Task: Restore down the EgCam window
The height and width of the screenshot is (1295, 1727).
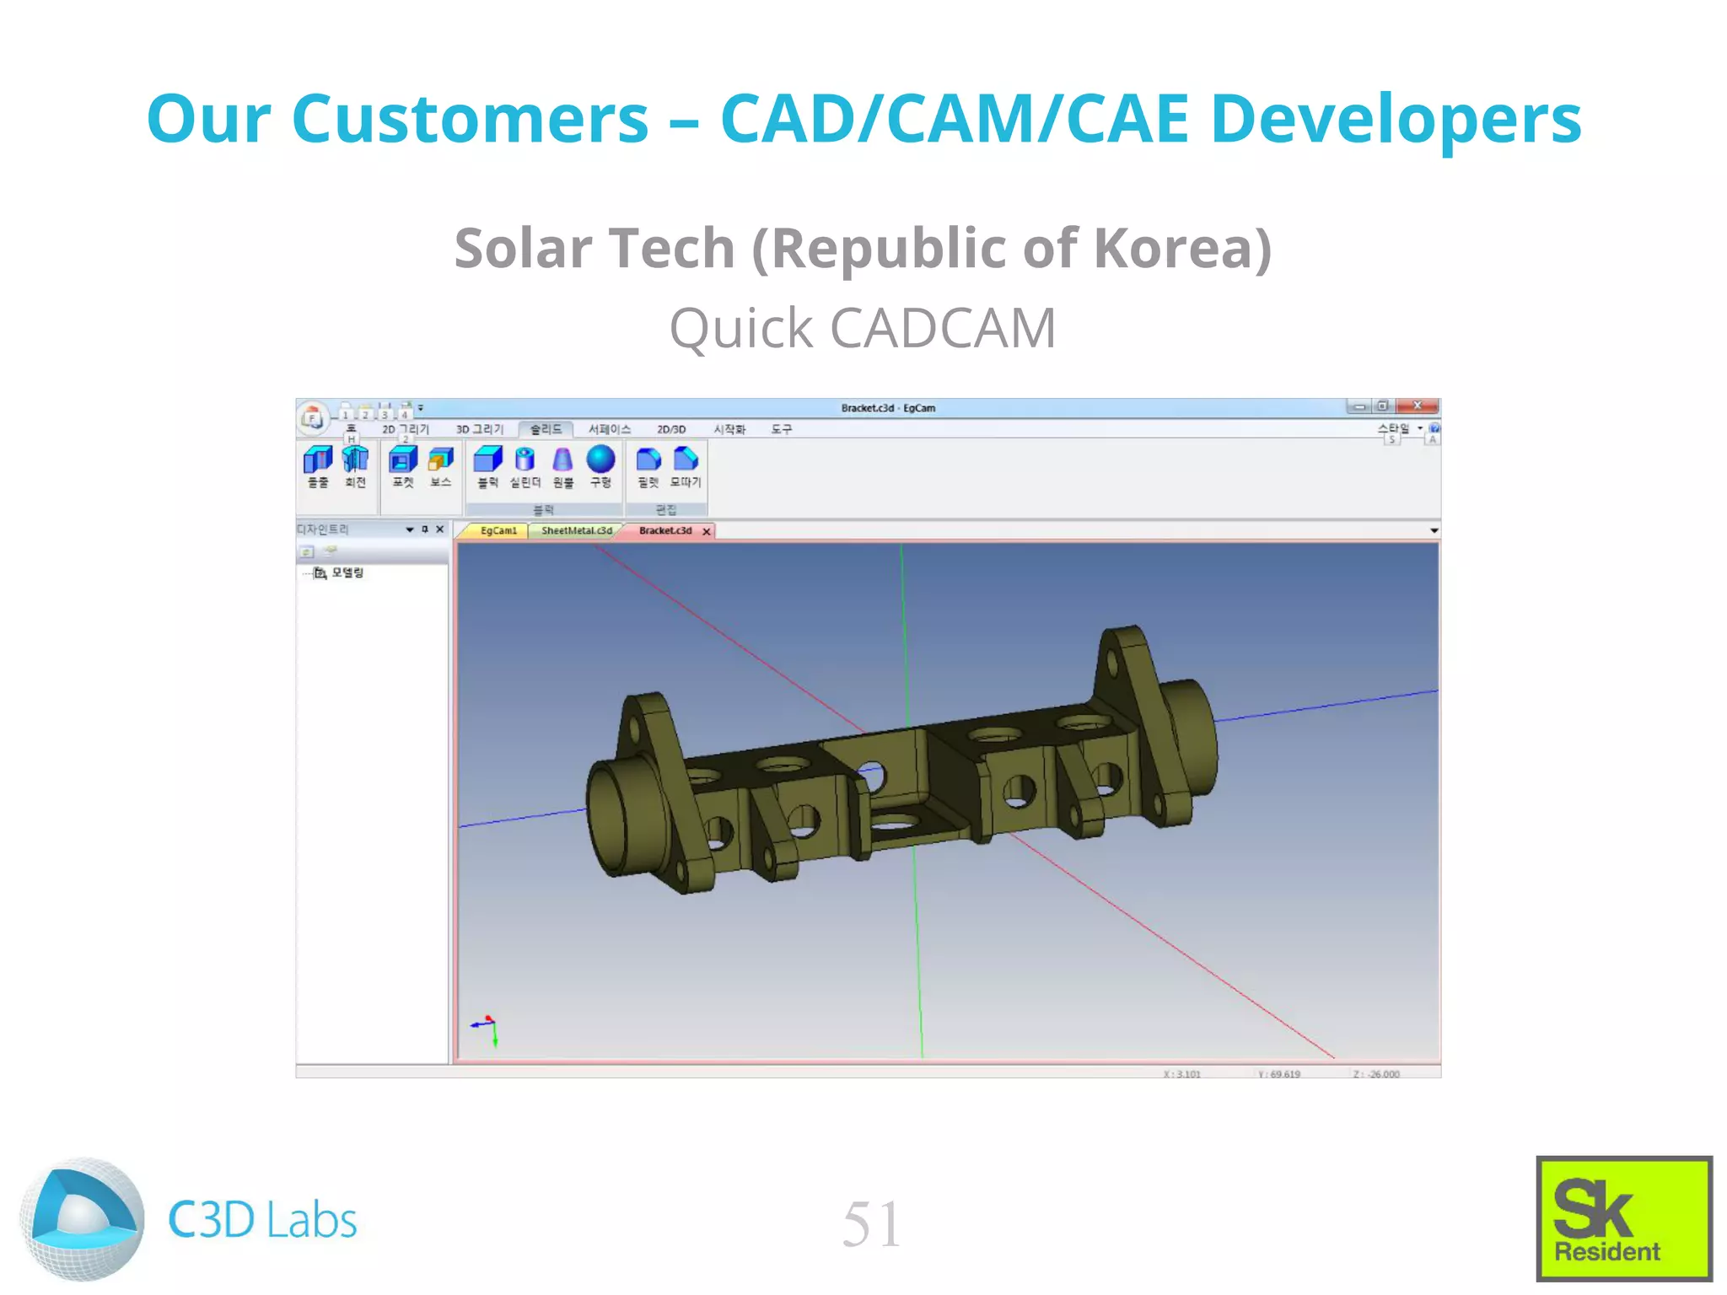Action: (1383, 406)
